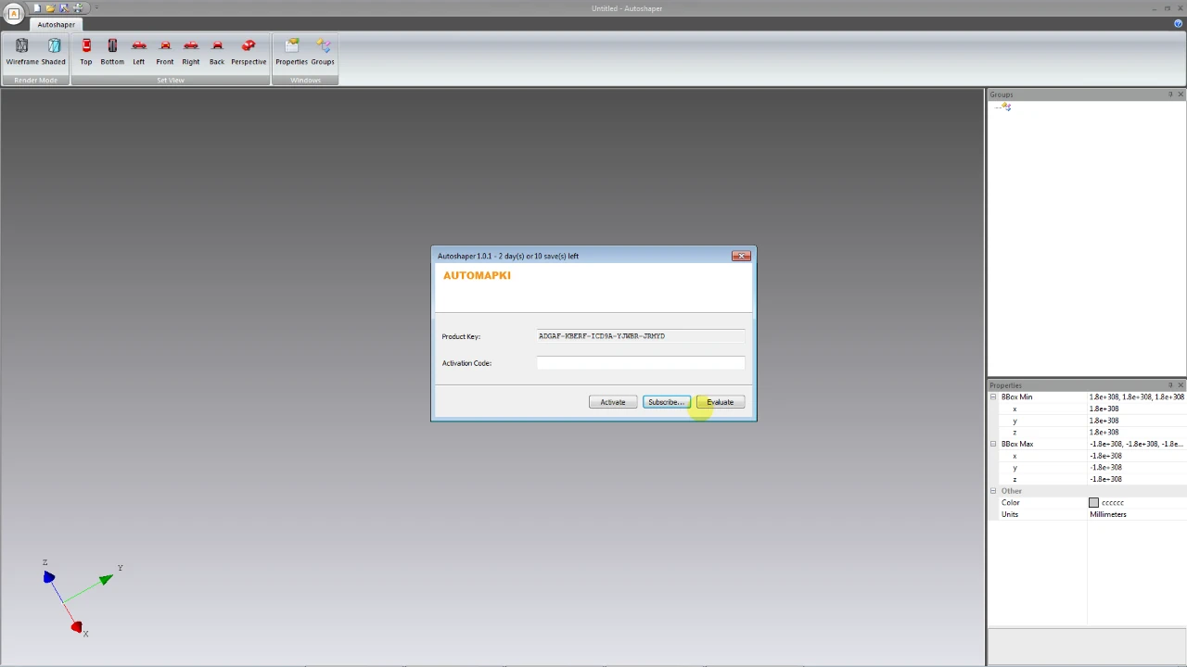Set view to Right
This screenshot has width=1187, height=667.
pos(191,52)
